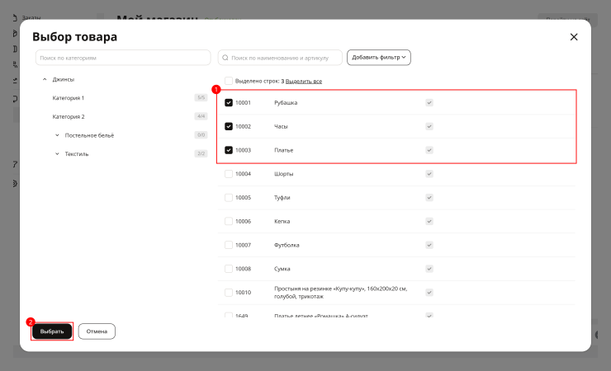Click the Простыня на резинке product name
The width and height of the screenshot is (611, 371).
[x=340, y=293]
